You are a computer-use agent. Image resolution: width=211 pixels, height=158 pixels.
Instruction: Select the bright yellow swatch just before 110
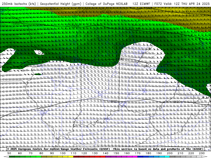[x=71, y=157]
